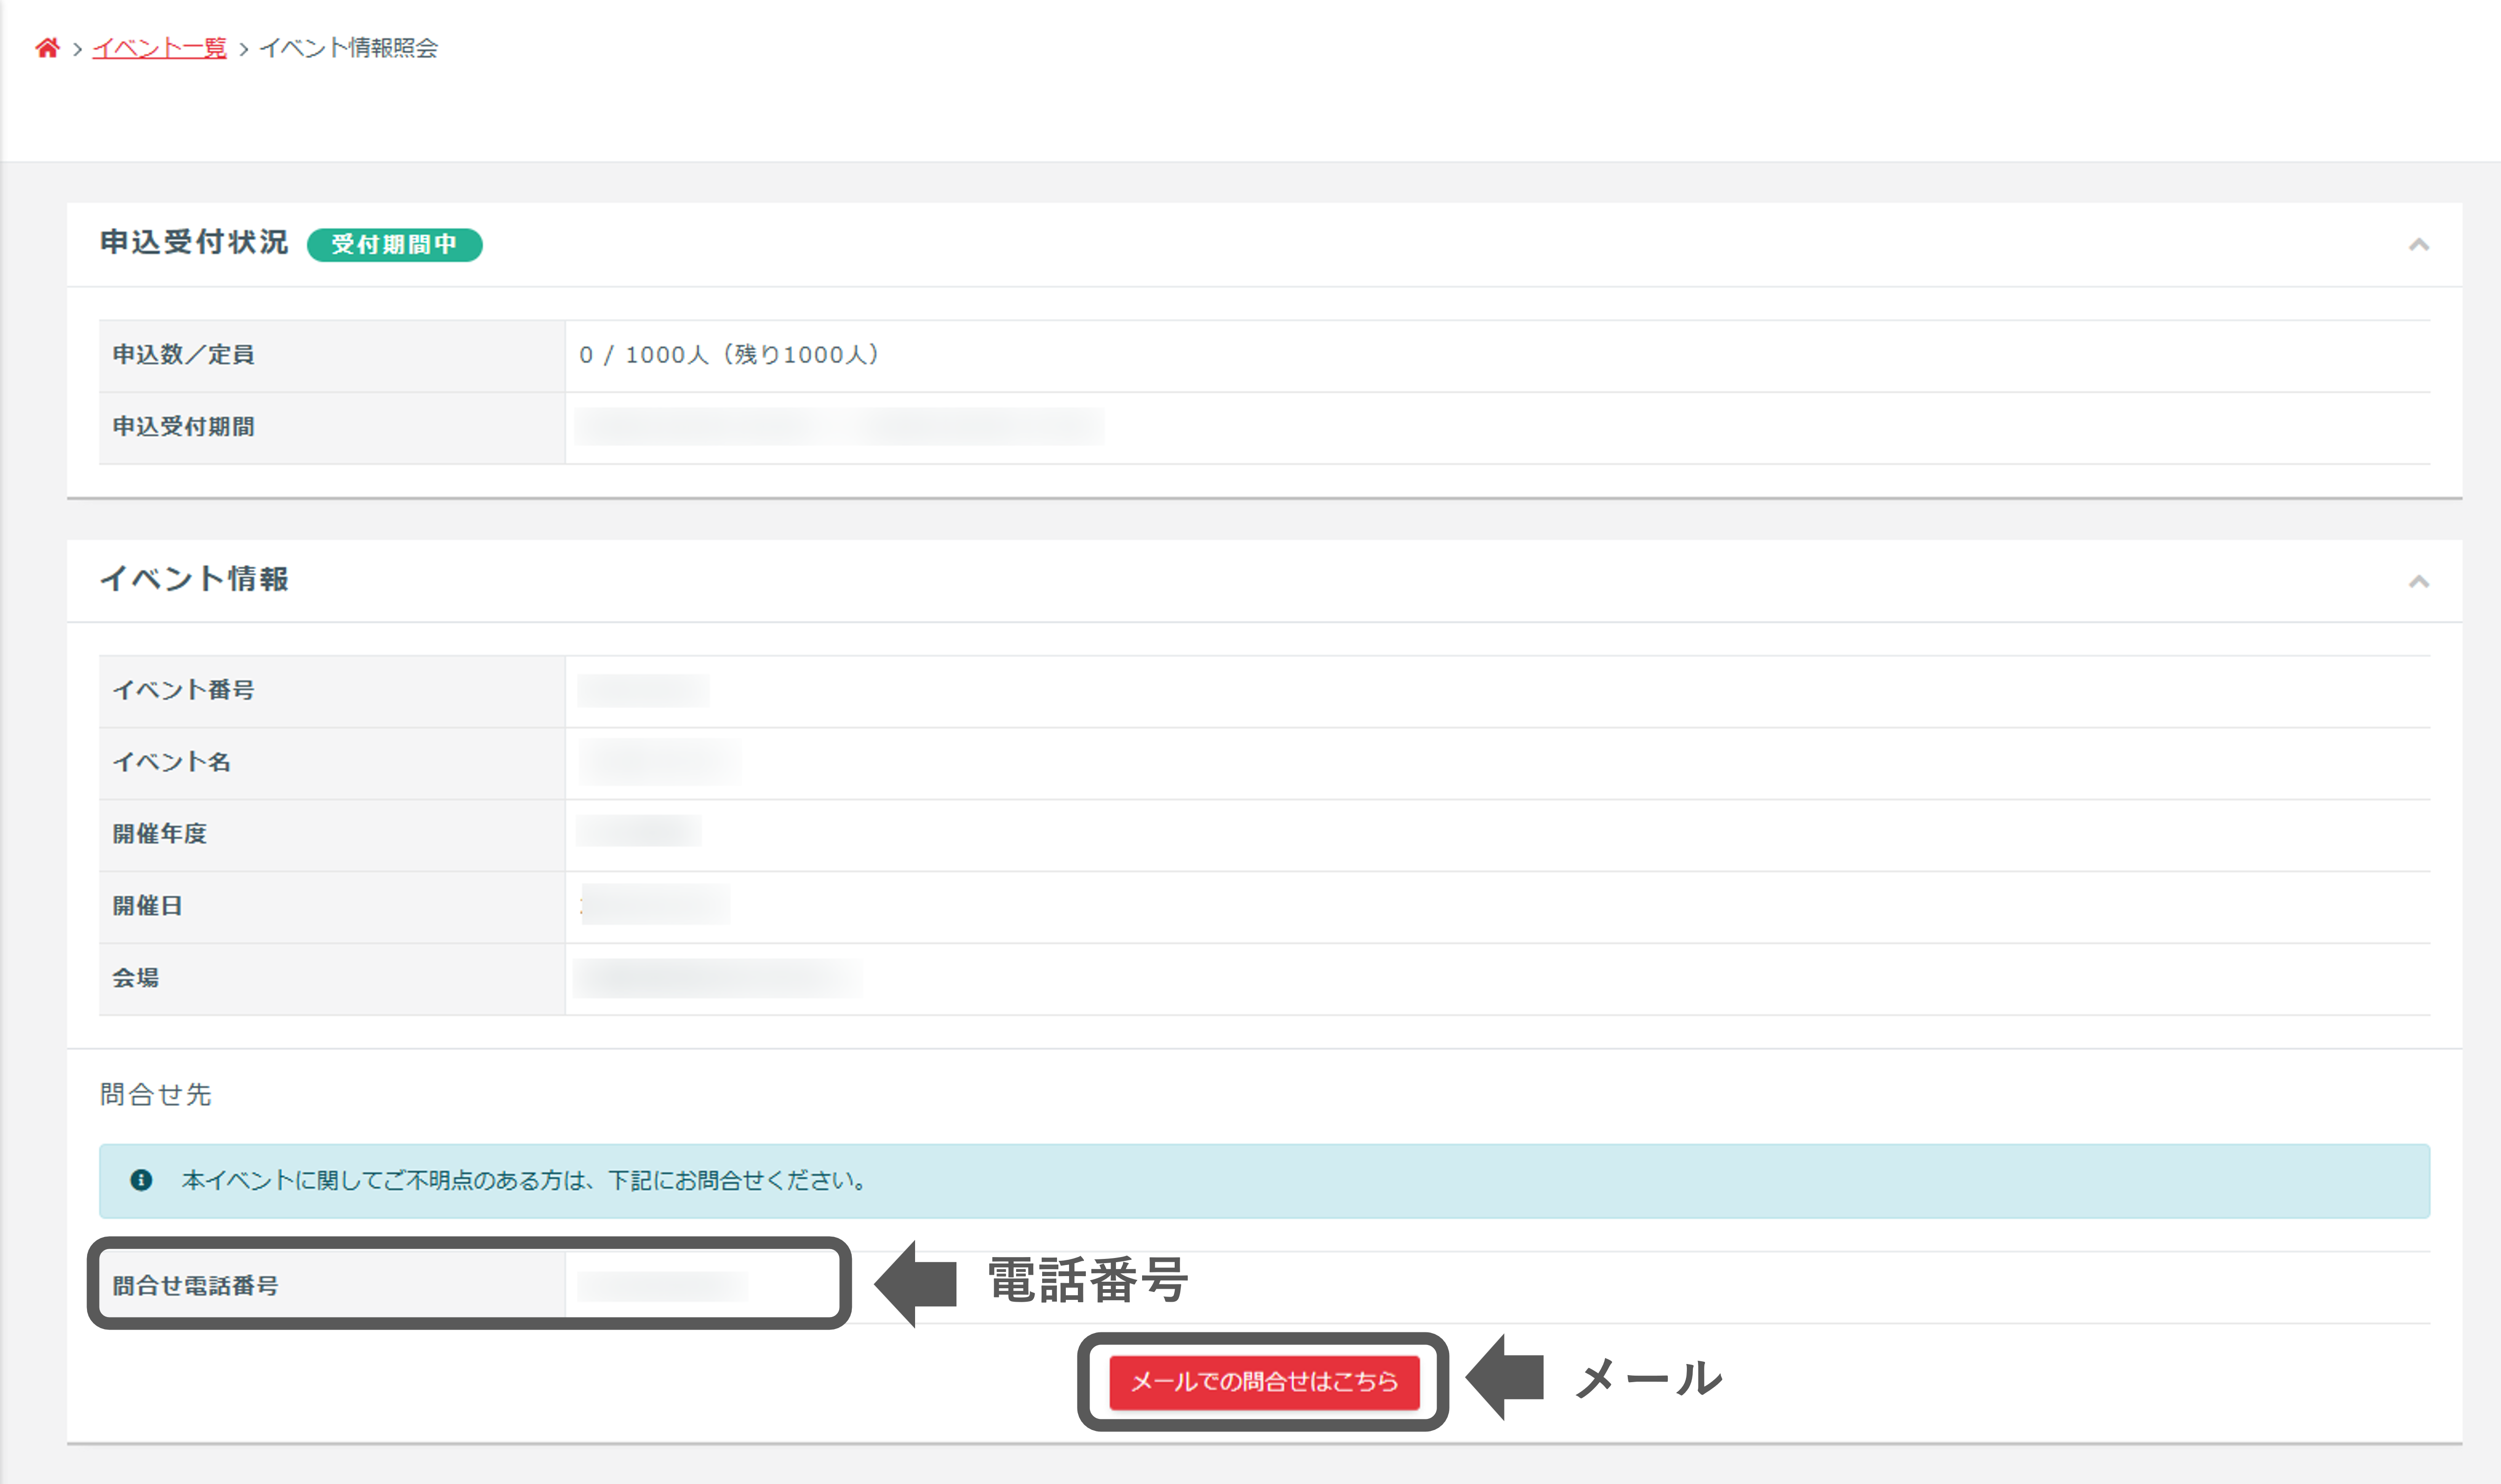Click the 問合せ先 subsection heading
The image size is (2501, 1484).
point(155,1094)
